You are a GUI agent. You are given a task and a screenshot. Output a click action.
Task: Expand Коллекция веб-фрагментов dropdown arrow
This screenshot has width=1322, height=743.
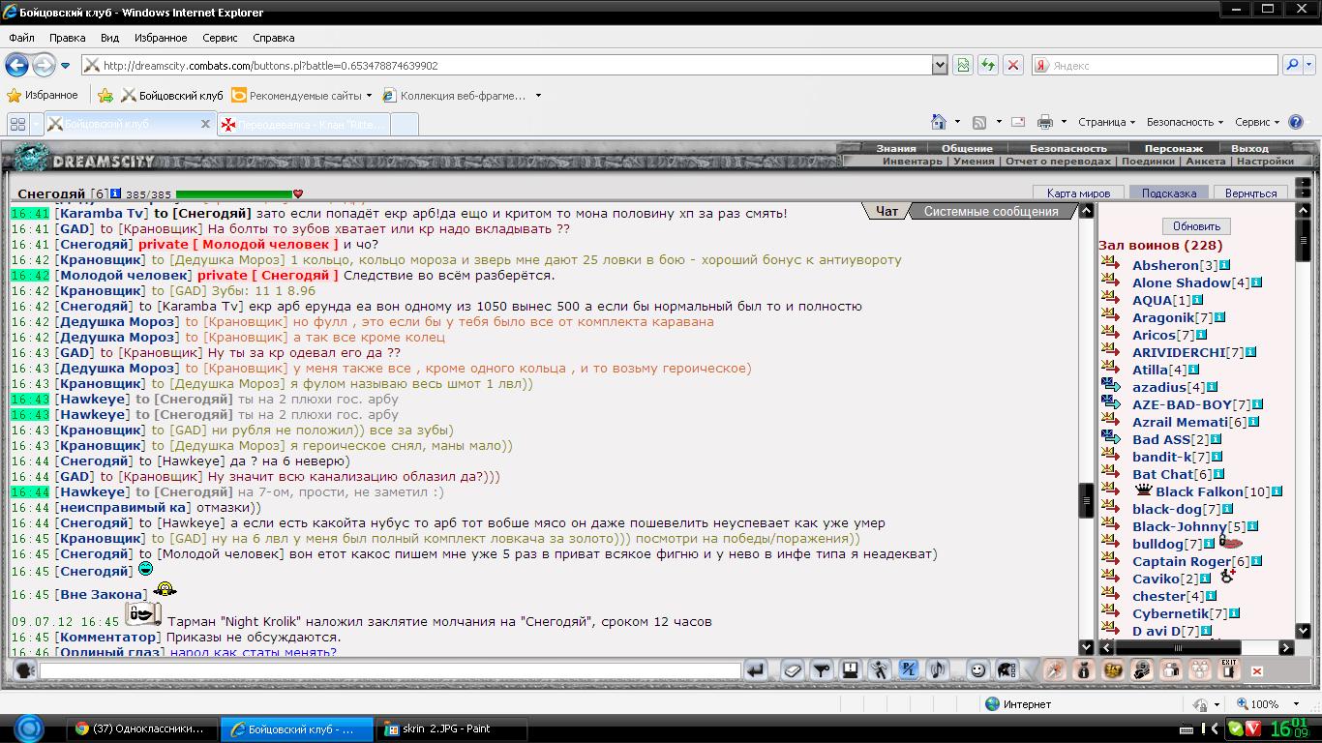click(538, 96)
